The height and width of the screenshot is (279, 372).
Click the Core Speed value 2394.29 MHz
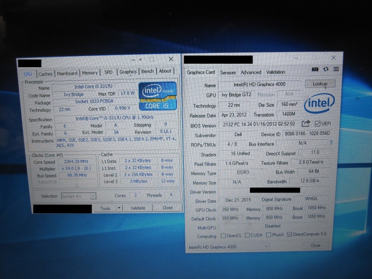tap(76, 161)
